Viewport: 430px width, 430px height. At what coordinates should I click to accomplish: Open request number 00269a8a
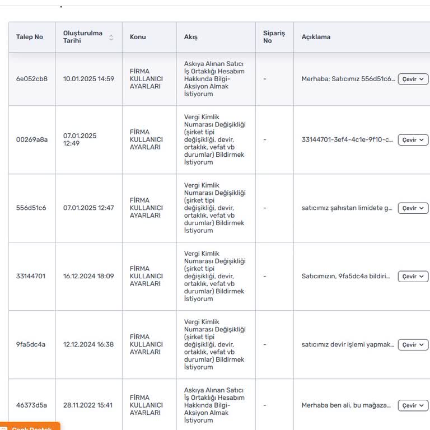(x=32, y=140)
